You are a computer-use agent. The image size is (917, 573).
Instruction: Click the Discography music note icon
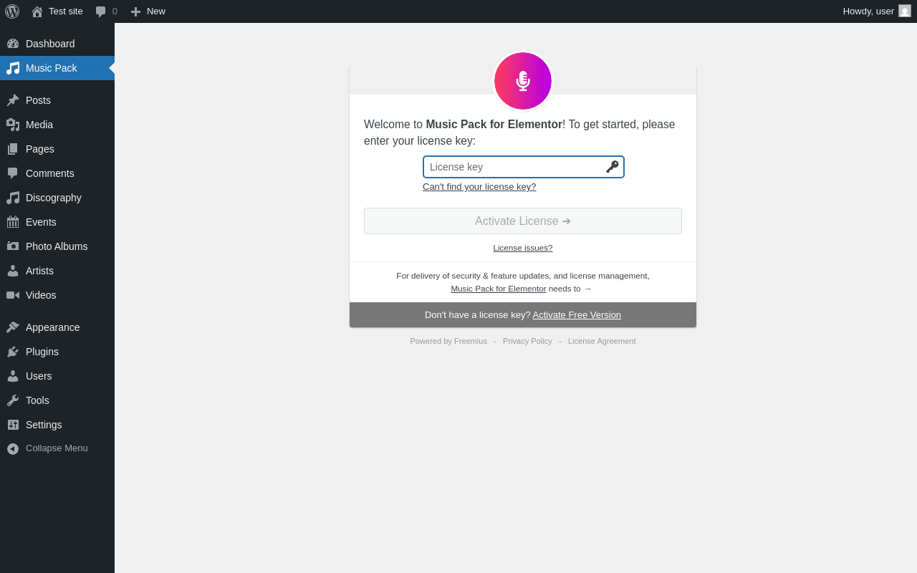point(13,198)
